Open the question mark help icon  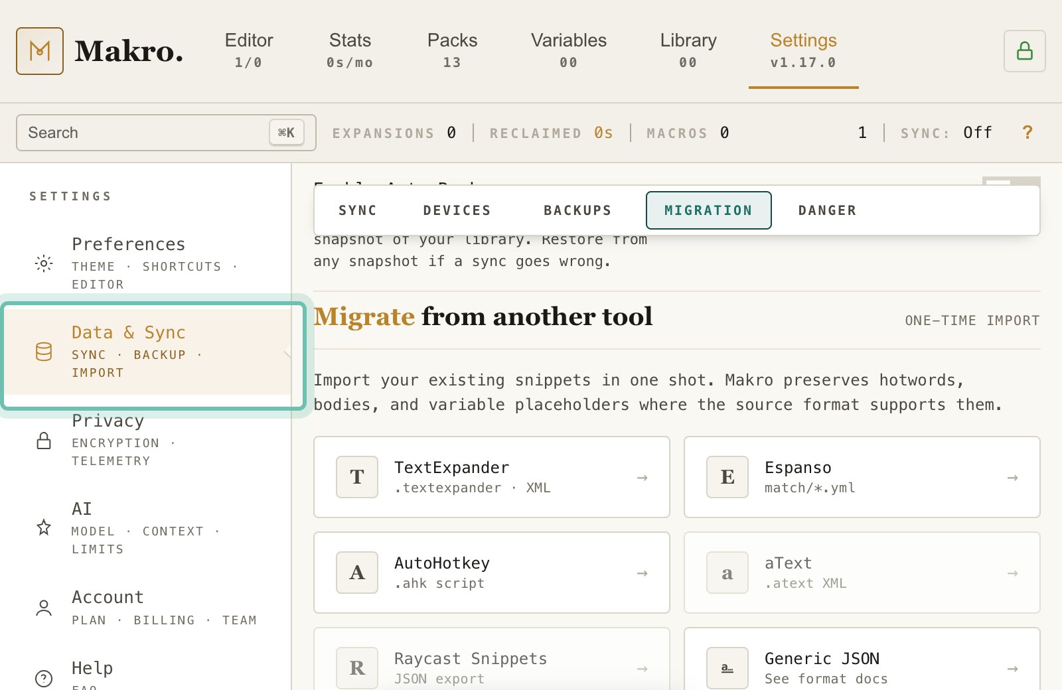coord(1027,133)
